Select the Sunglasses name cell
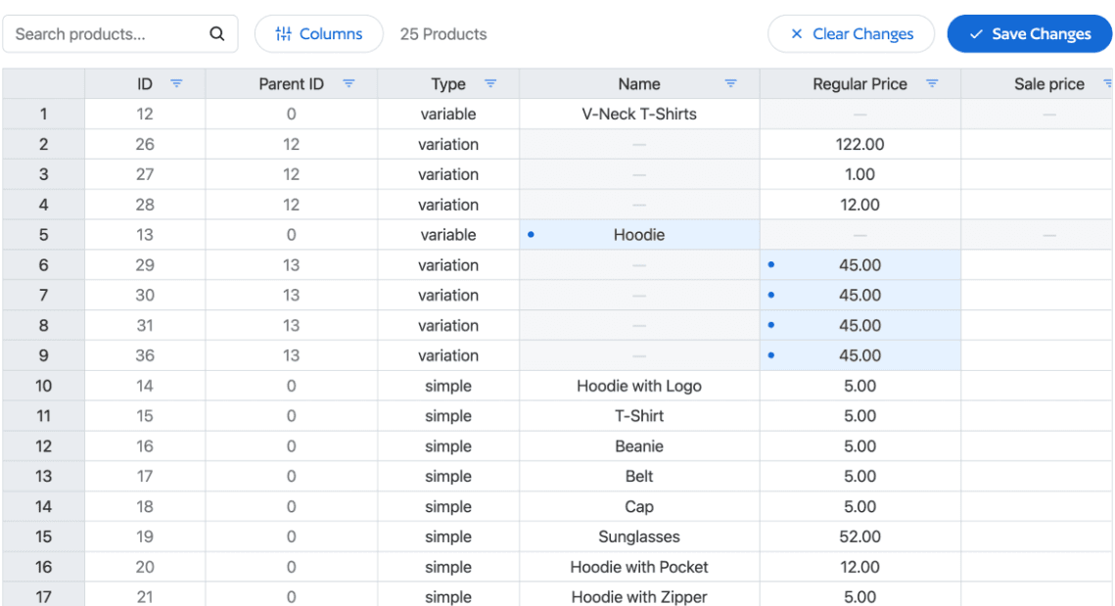The height and width of the screenshot is (606, 1115). pos(639,537)
